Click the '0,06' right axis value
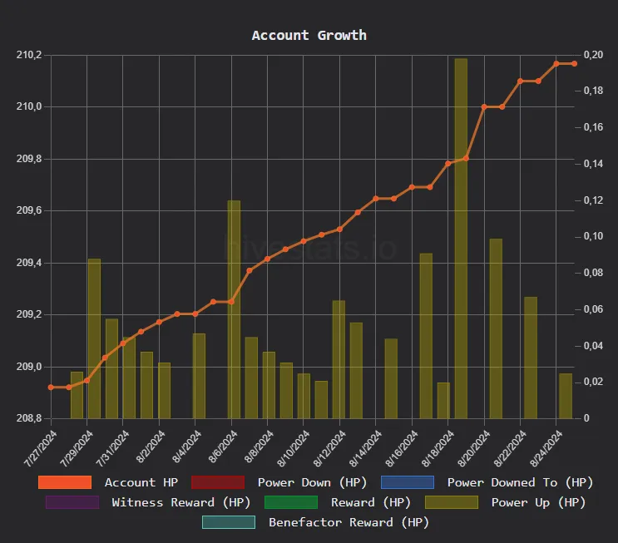This screenshot has width=618, height=543. pos(593,309)
